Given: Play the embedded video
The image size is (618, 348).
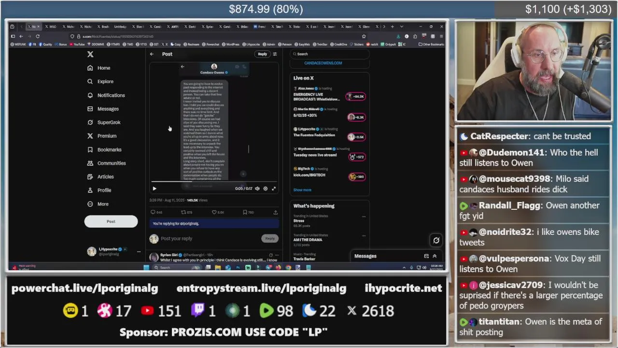Looking at the screenshot, I should (154, 188).
